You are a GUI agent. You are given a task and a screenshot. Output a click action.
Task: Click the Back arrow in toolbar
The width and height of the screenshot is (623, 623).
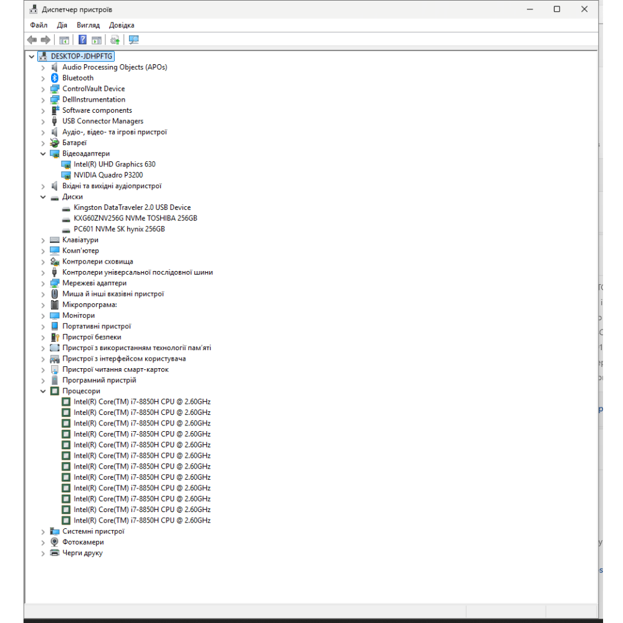click(32, 40)
